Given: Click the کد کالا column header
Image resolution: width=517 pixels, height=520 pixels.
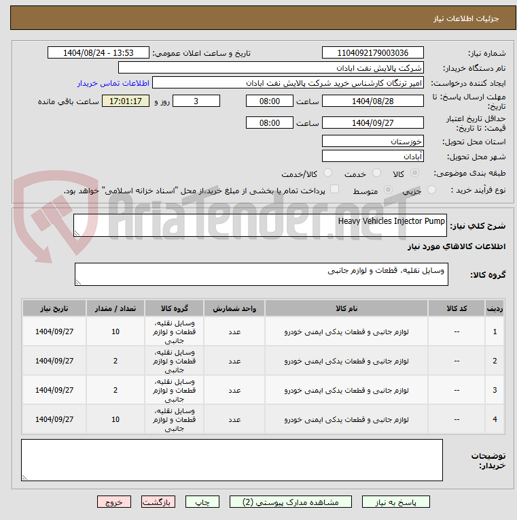Looking at the screenshot, I should tap(457, 308).
